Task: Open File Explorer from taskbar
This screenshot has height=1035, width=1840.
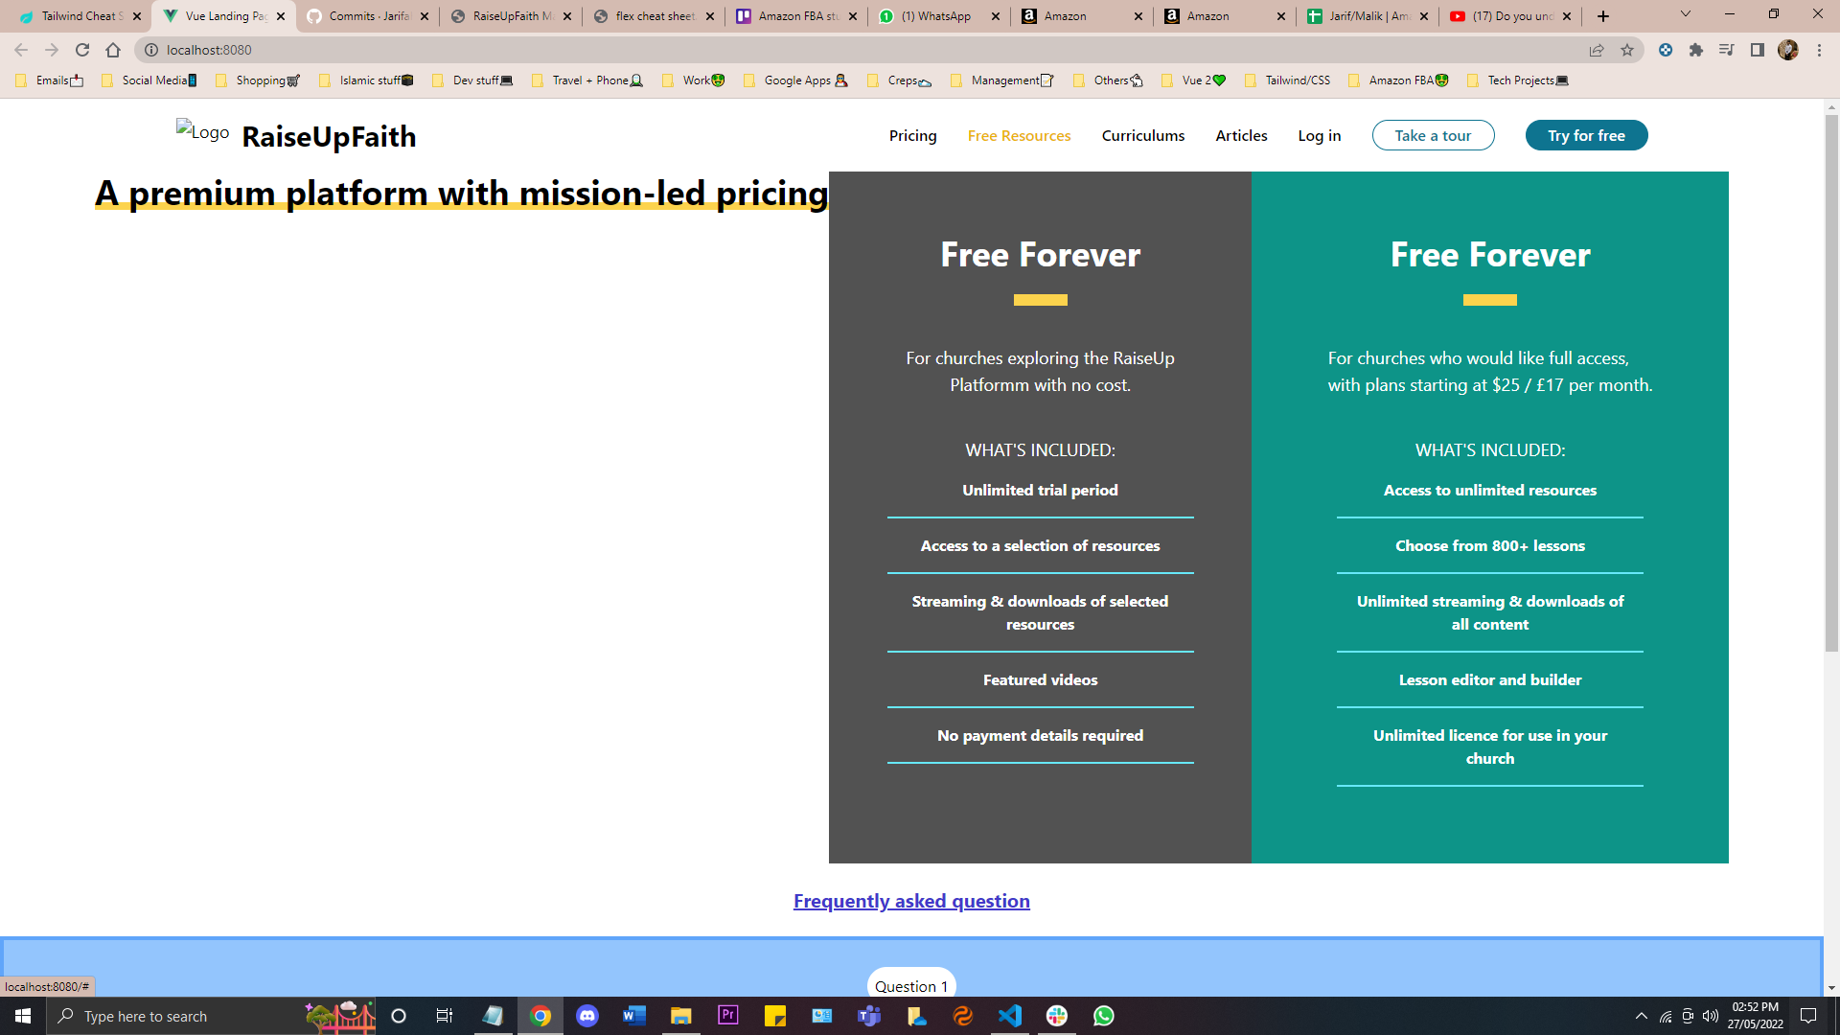Action: coord(681,1016)
